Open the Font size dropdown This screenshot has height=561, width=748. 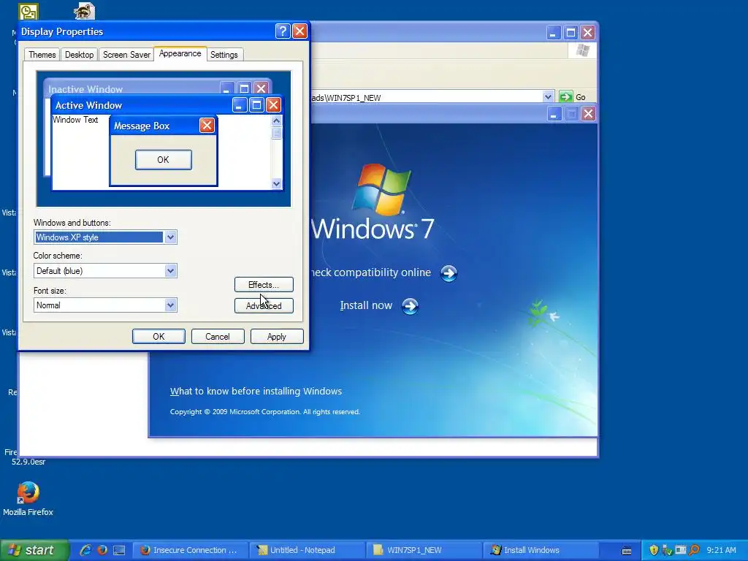pos(170,305)
